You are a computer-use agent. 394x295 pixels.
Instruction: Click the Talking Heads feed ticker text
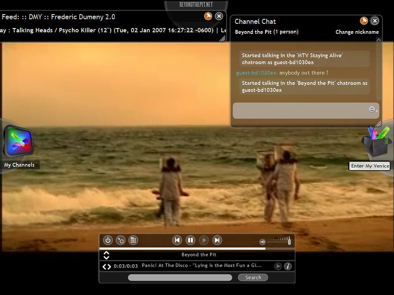coord(113,30)
